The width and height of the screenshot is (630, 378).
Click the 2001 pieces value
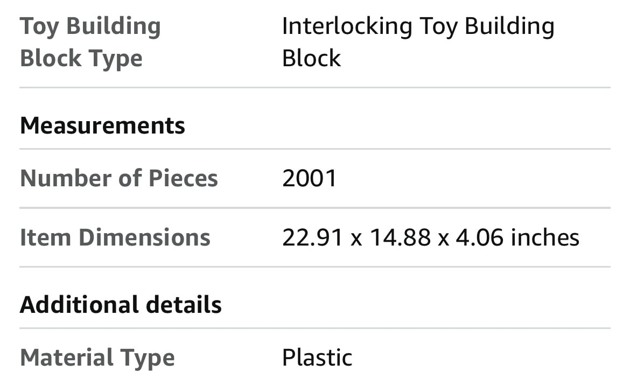(310, 178)
